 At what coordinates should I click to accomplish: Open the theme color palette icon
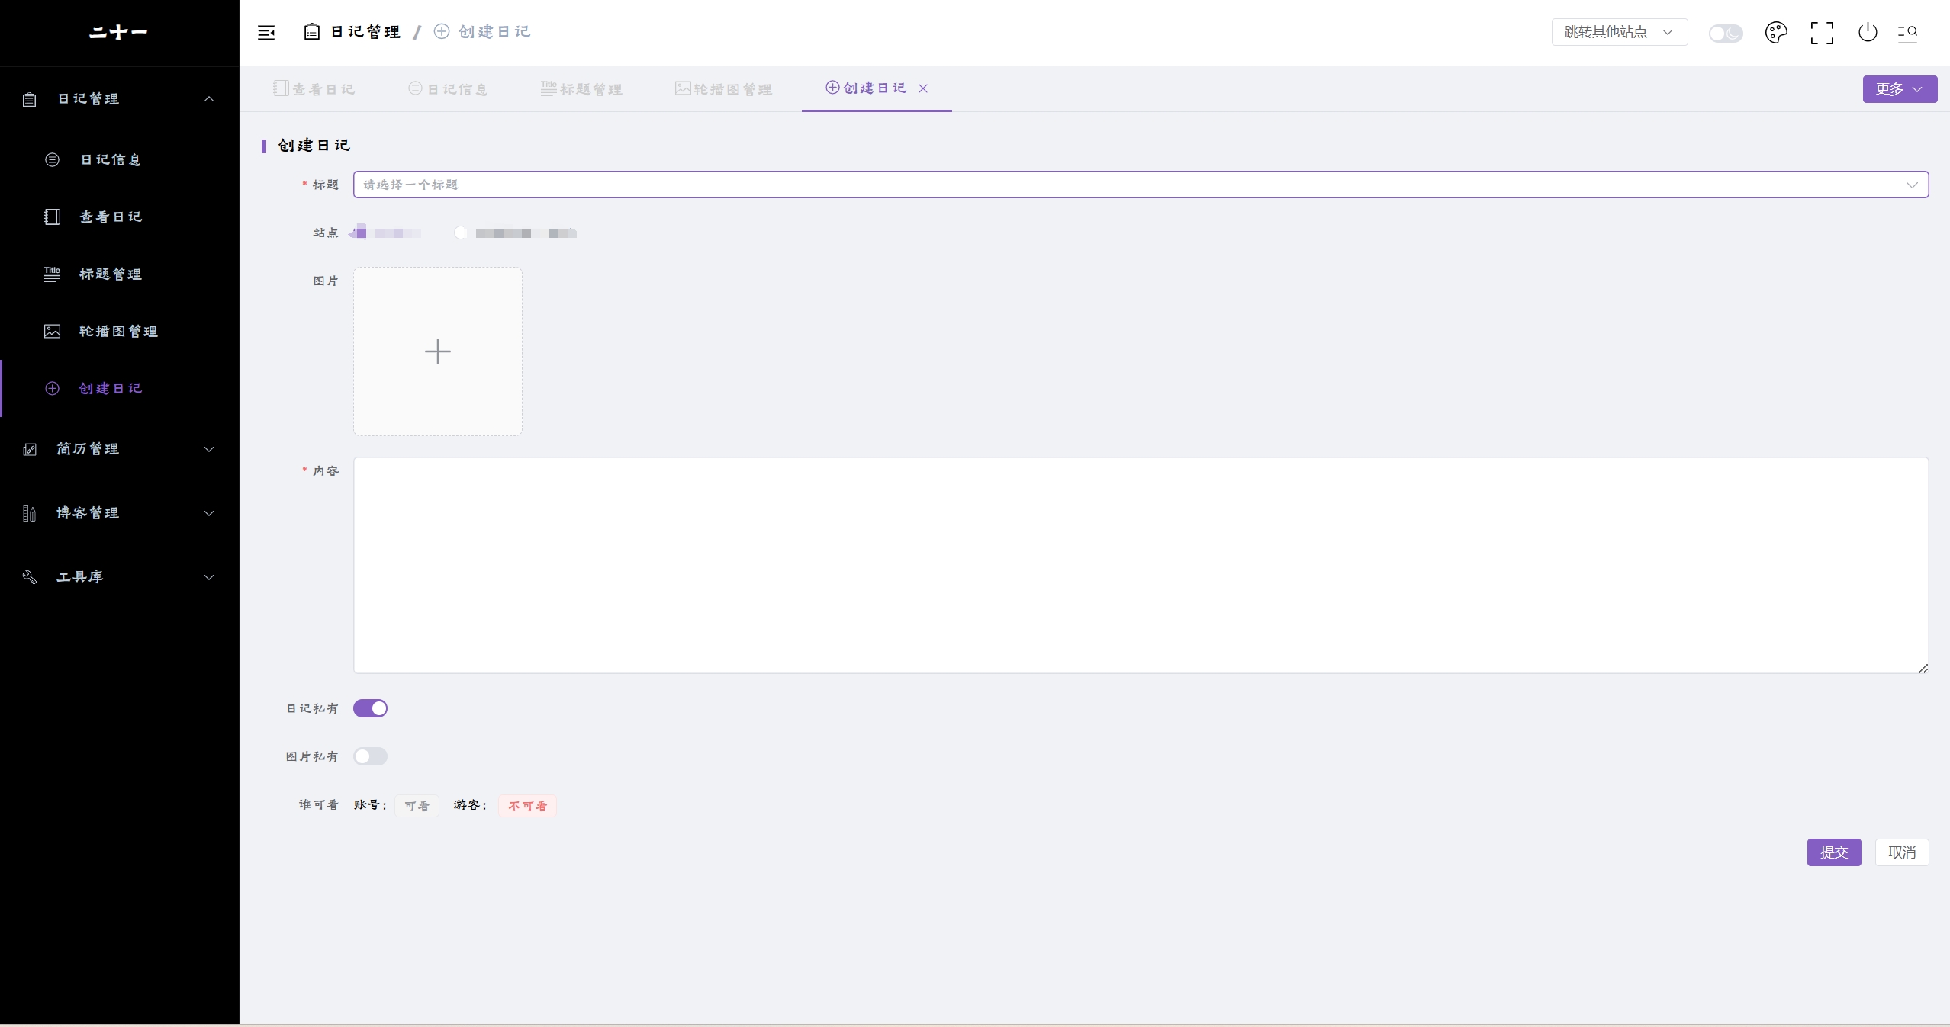[1776, 33]
